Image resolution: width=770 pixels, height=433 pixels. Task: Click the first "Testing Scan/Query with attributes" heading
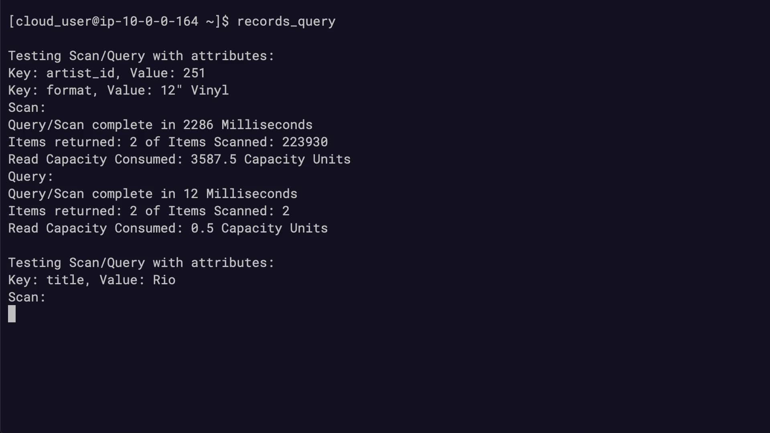pos(141,56)
